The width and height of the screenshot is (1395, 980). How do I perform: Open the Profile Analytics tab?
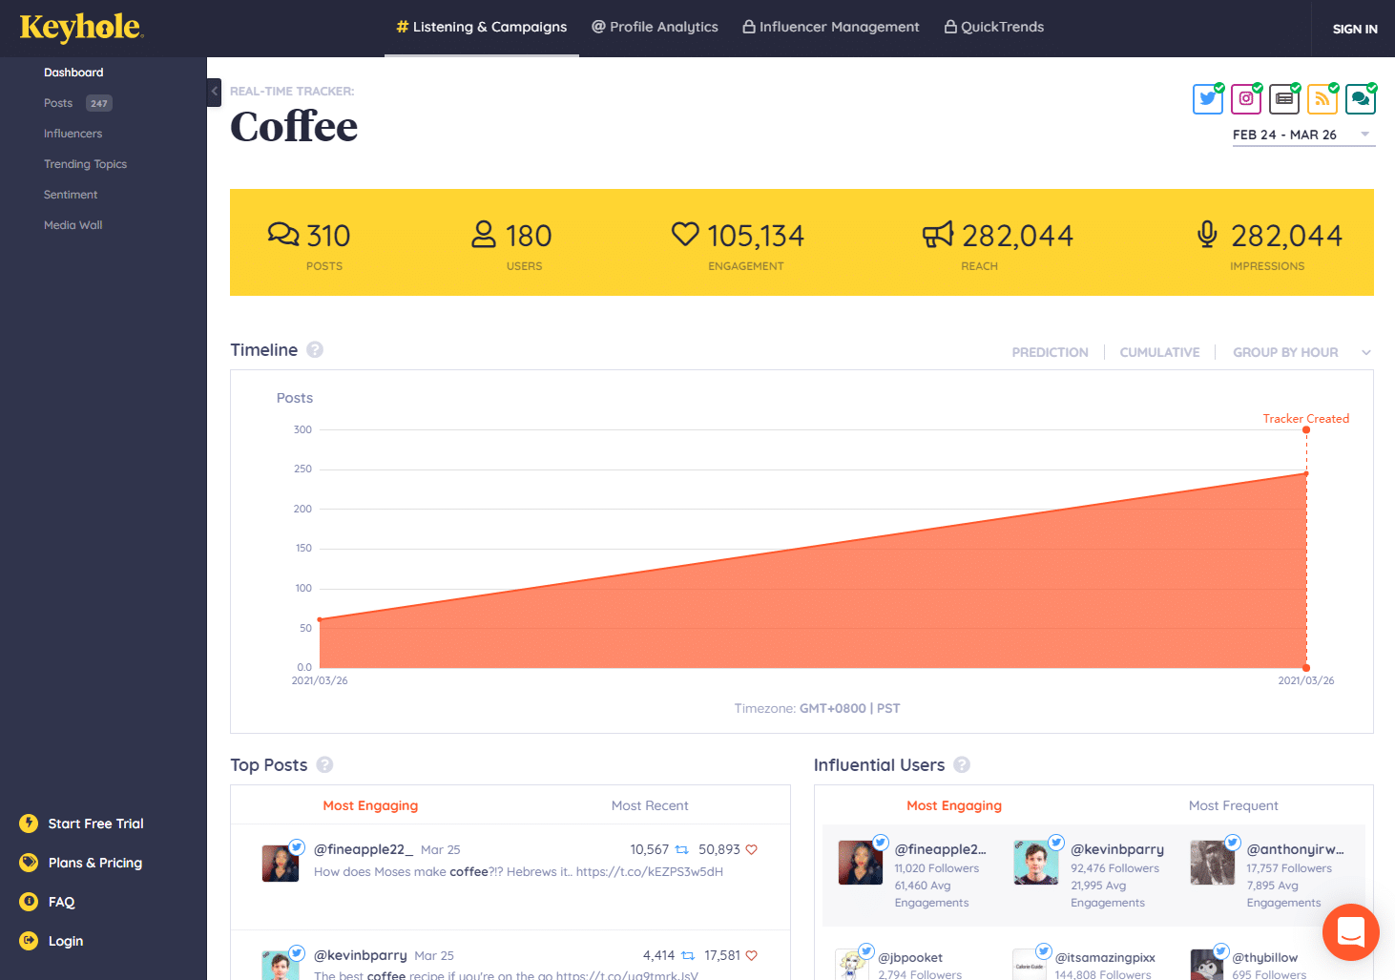click(655, 27)
